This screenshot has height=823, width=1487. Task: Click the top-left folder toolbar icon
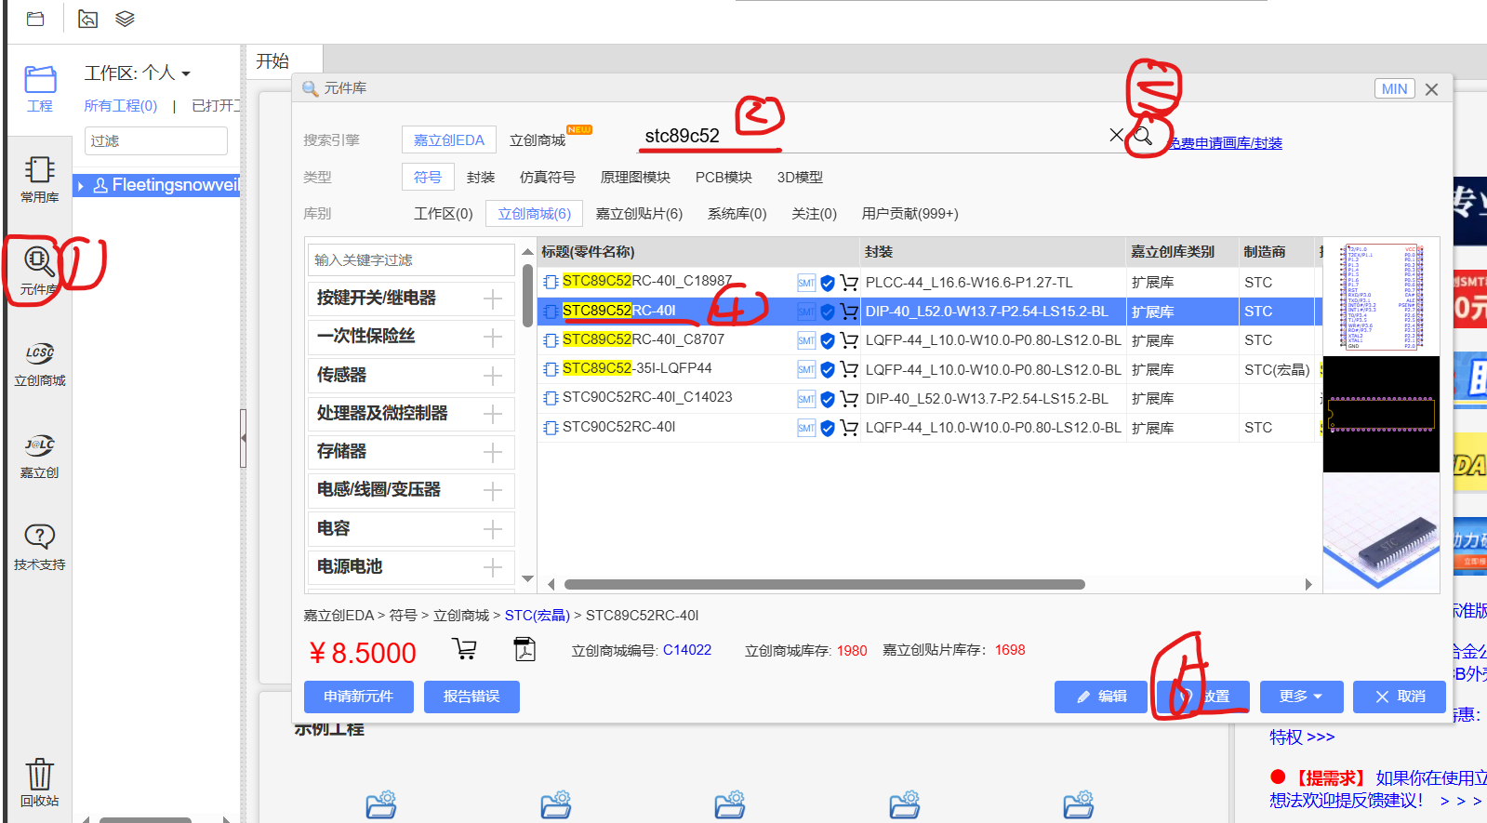35,19
